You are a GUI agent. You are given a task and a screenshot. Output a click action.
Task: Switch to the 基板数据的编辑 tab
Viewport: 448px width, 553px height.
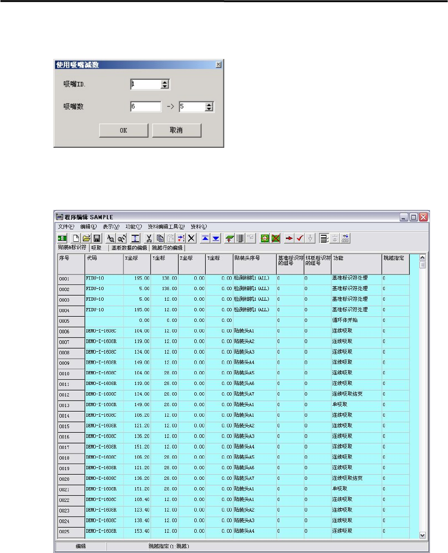[x=129, y=248]
